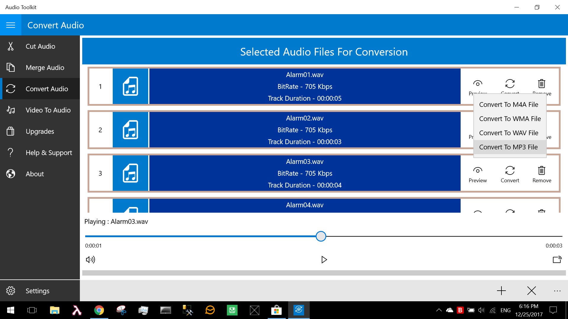
Task: Toggle the volume mute speaker icon
Action: pyautogui.click(x=90, y=260)
